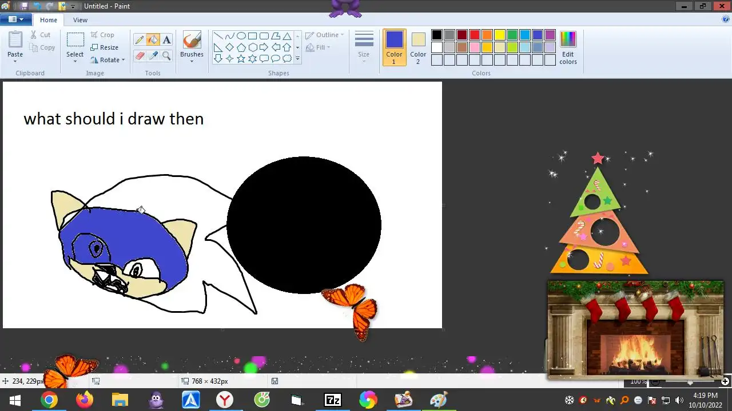The height and width of the screenshot is (411, 732).
Task: Click the Save icon in quick access toolbar
Action: (x=25, y=6)
